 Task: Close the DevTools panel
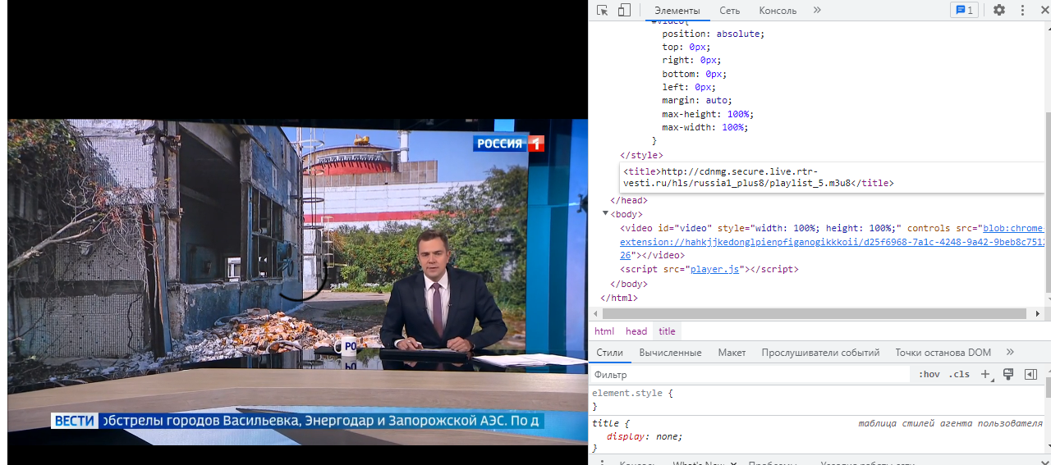[x=1044, y=10]
